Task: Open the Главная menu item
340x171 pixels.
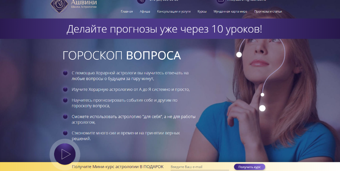Action: coord(126,12)
